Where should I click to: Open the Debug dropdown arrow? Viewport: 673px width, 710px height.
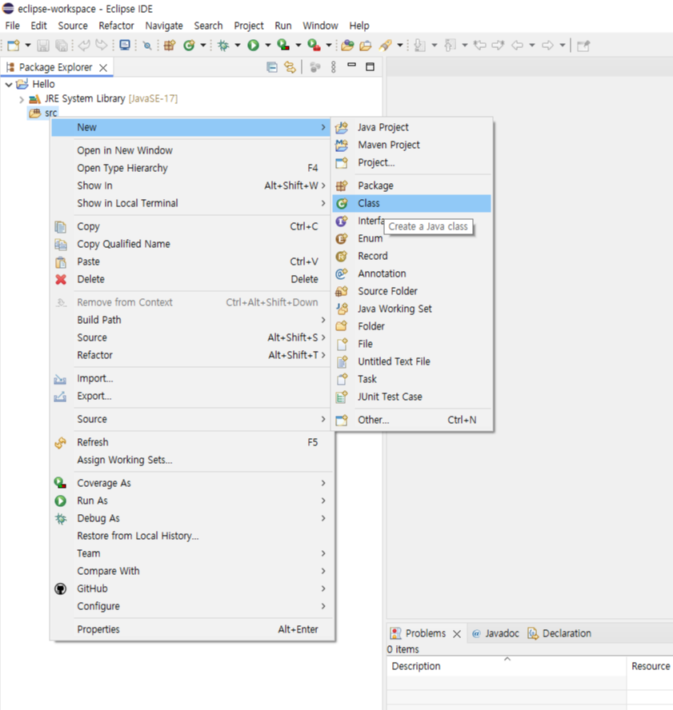coord(237,46)
